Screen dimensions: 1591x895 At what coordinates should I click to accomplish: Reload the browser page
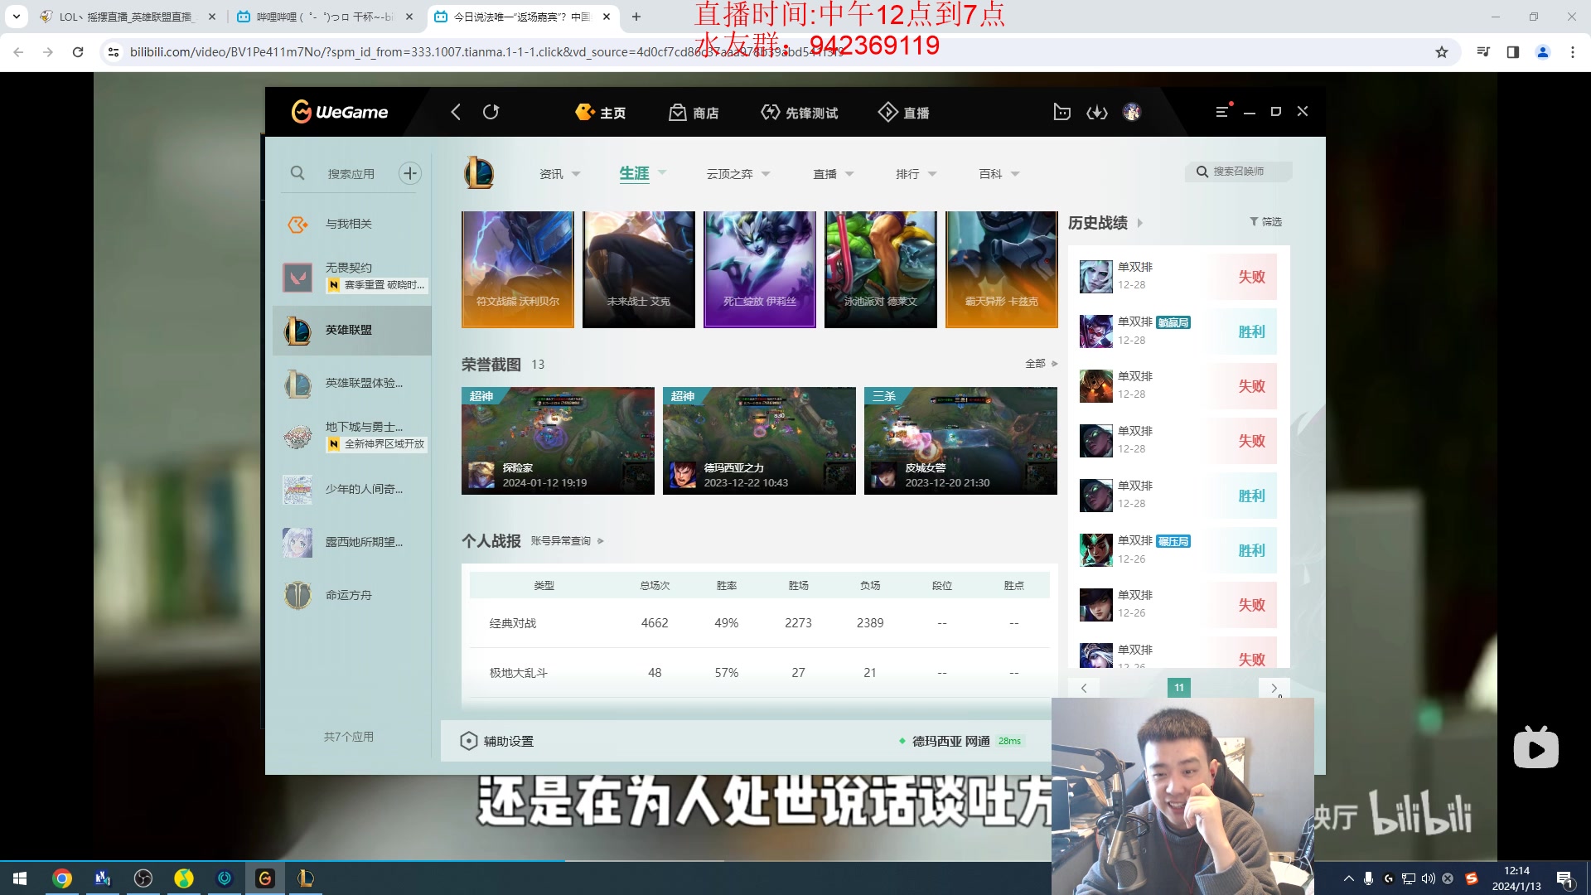78,52
